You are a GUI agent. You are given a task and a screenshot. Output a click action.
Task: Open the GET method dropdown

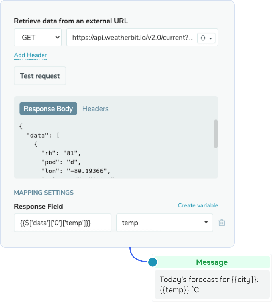tap(38, 37)
